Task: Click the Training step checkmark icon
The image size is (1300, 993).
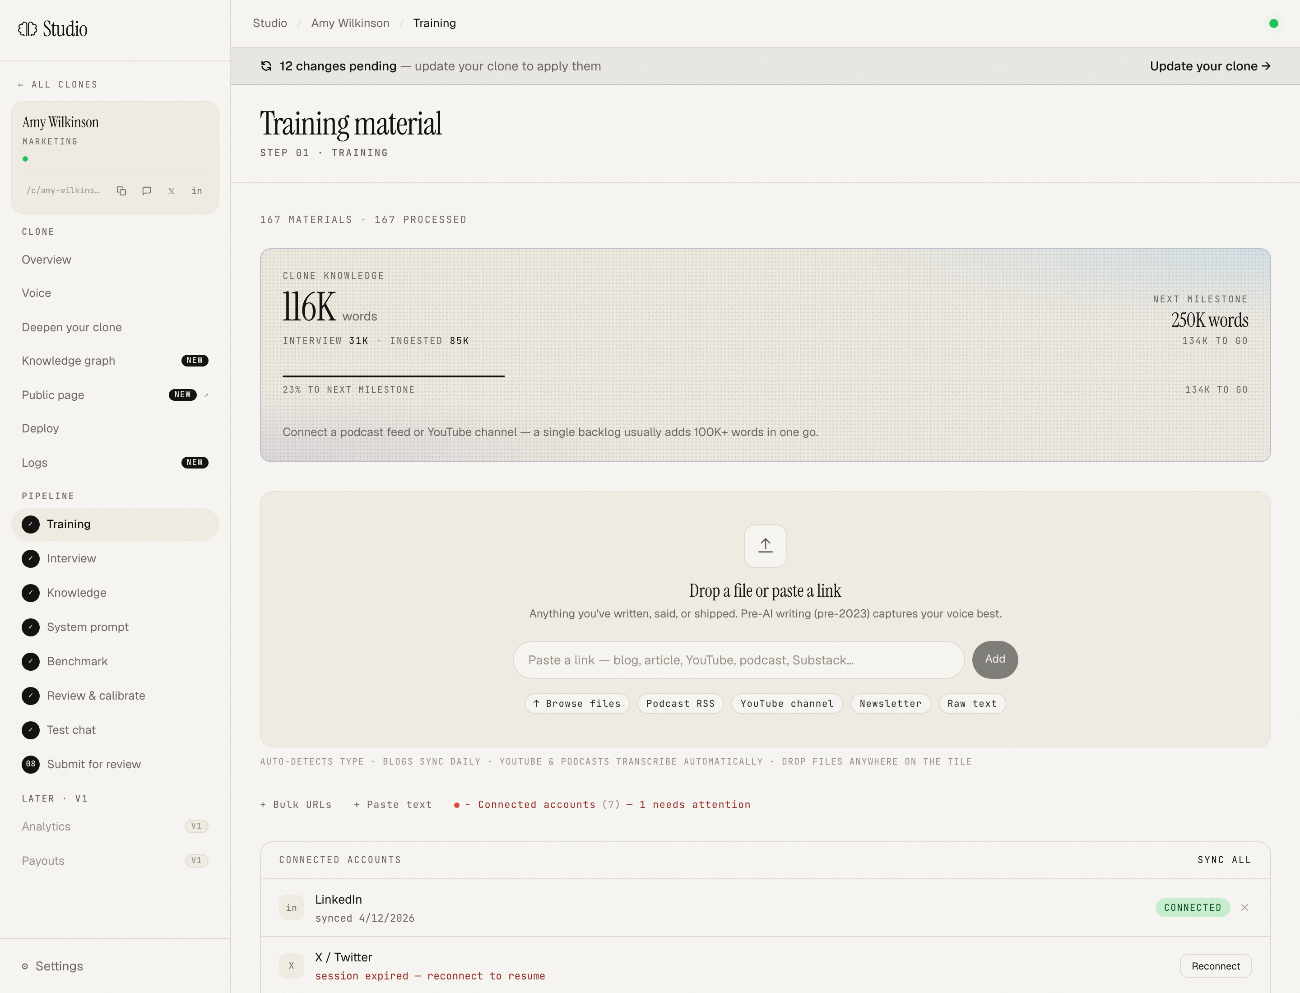Action: click(31, 524)
